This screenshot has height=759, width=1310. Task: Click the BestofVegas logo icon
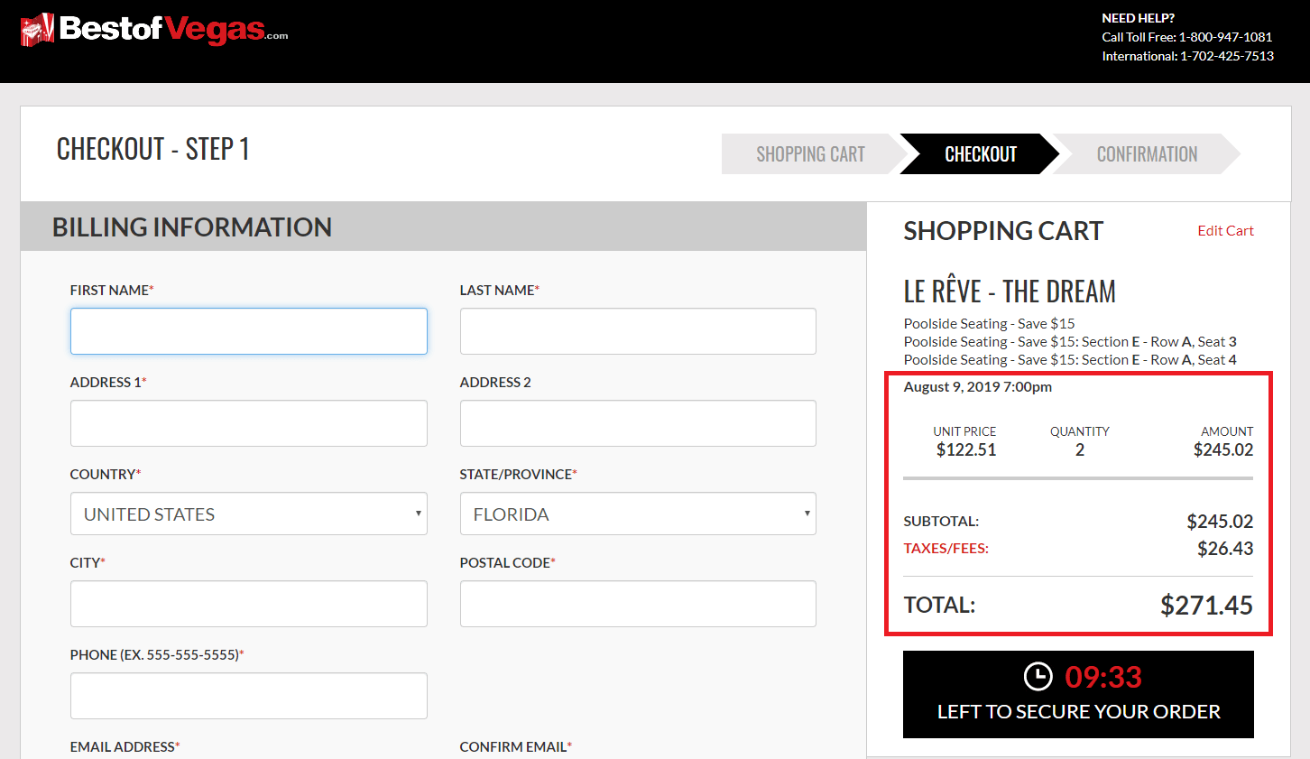click(x=37, y=30)
